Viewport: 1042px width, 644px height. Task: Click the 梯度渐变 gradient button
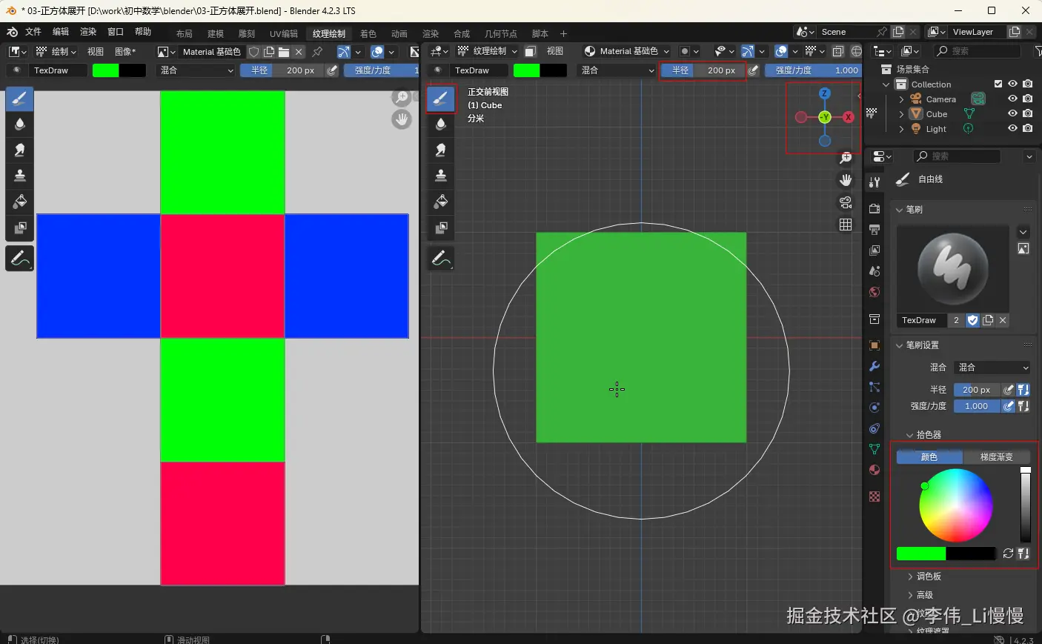click(996, 457)
